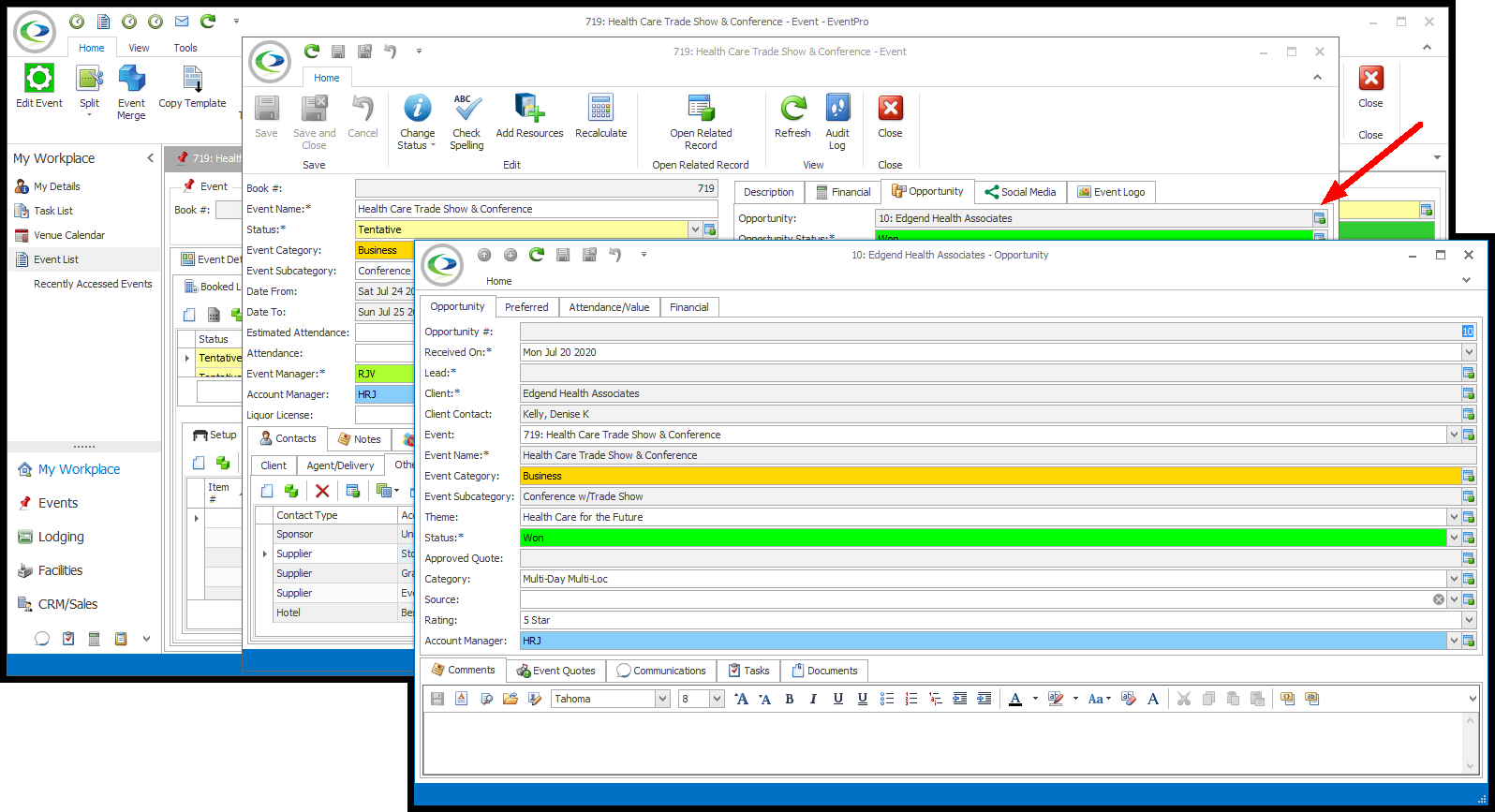1495x812 pixels.
Task: Open Event Merge in the main ribbon
Action: click(x=131, y=93)
